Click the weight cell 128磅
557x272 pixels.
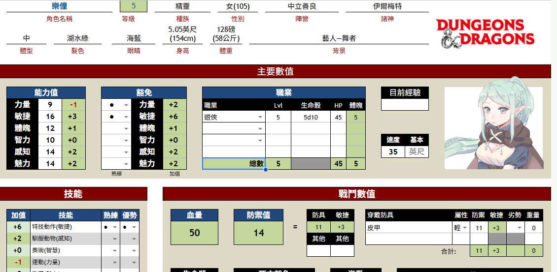[226, 34]
